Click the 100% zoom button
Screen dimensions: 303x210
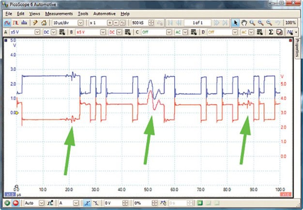click(290, 23)
